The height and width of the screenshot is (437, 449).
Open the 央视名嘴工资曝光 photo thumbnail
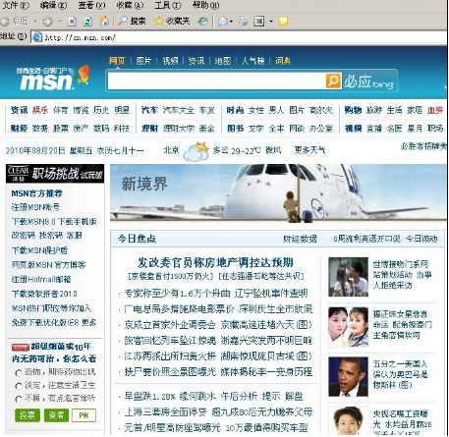(348, 420)
